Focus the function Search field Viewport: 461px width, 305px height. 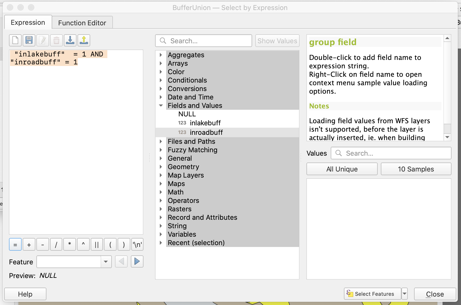point(204,41)
